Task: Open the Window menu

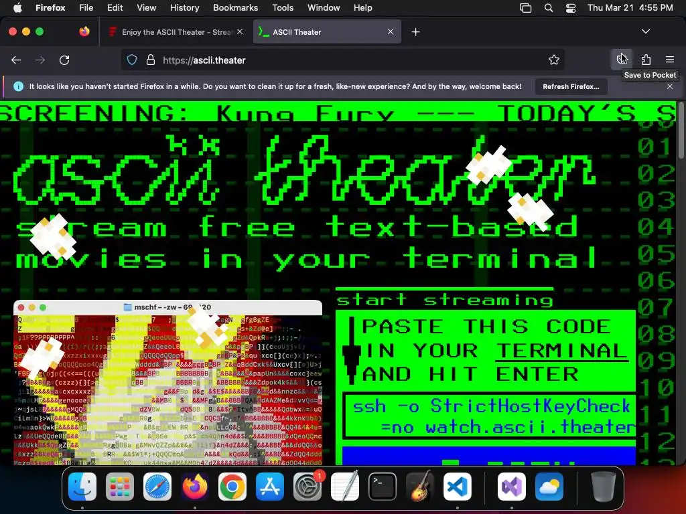Action: [x=324, y=7]
